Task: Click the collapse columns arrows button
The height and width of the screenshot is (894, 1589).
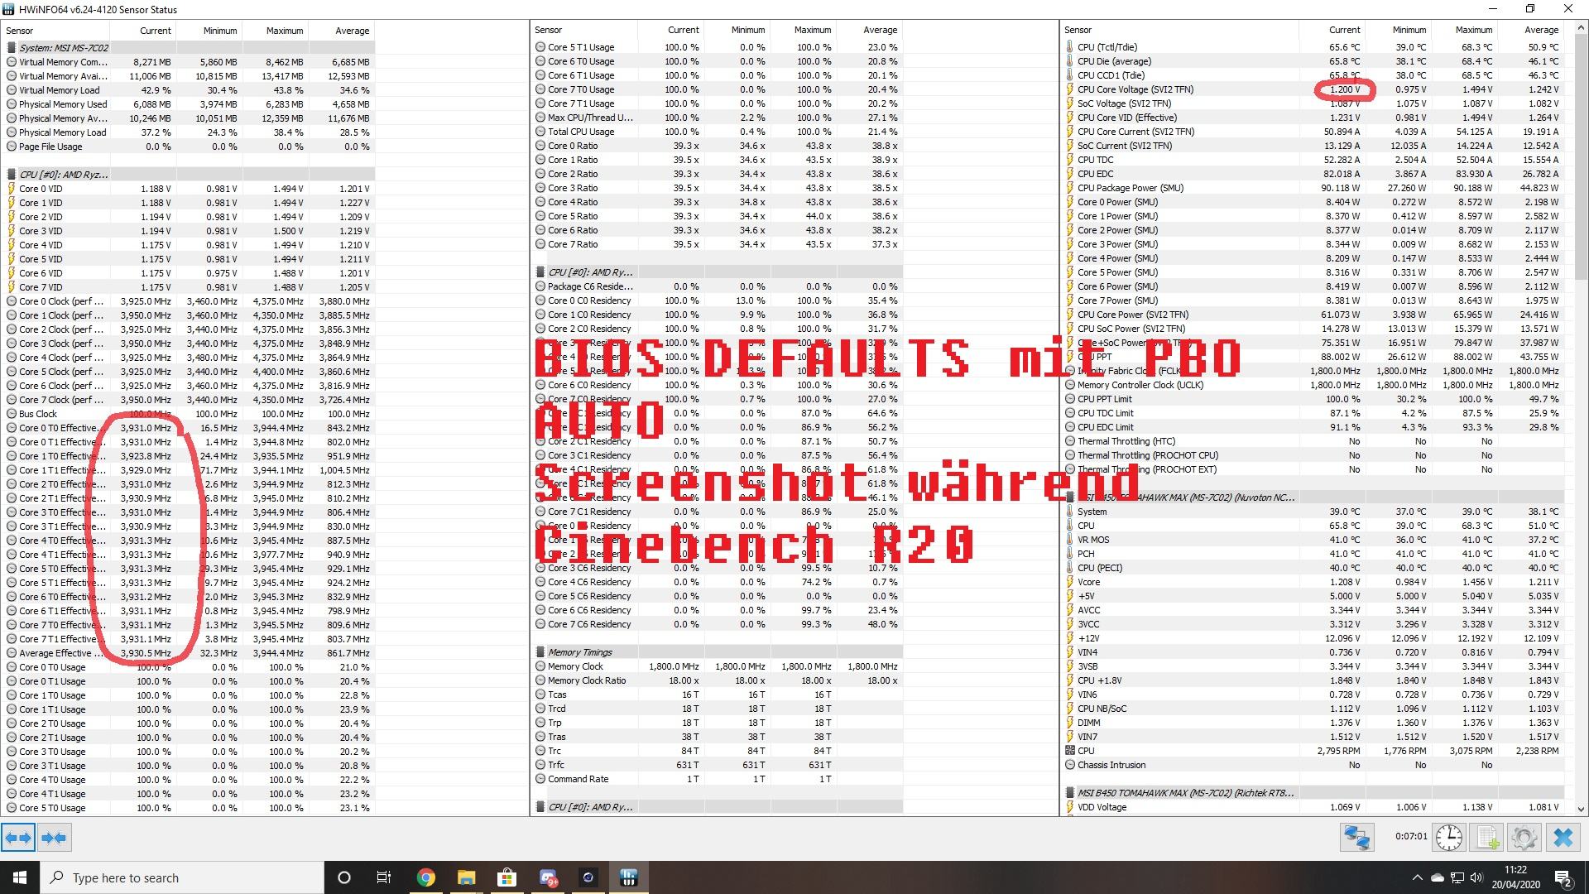Action: [x=54, y=838]
